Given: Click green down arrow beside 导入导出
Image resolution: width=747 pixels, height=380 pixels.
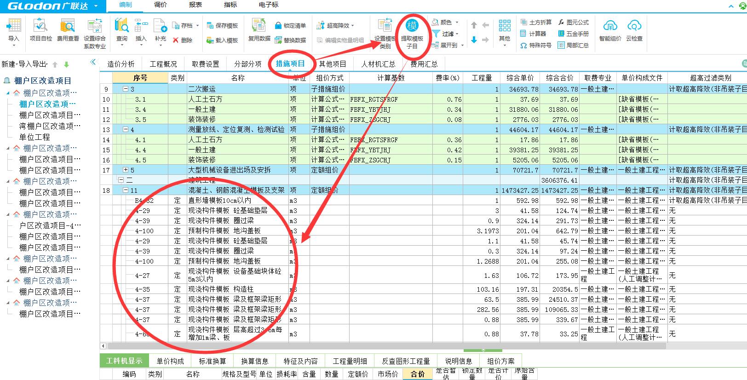Looking at the screenshot, I should 67,64.
